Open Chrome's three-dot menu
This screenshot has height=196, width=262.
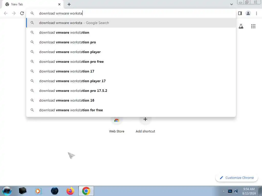256,13
